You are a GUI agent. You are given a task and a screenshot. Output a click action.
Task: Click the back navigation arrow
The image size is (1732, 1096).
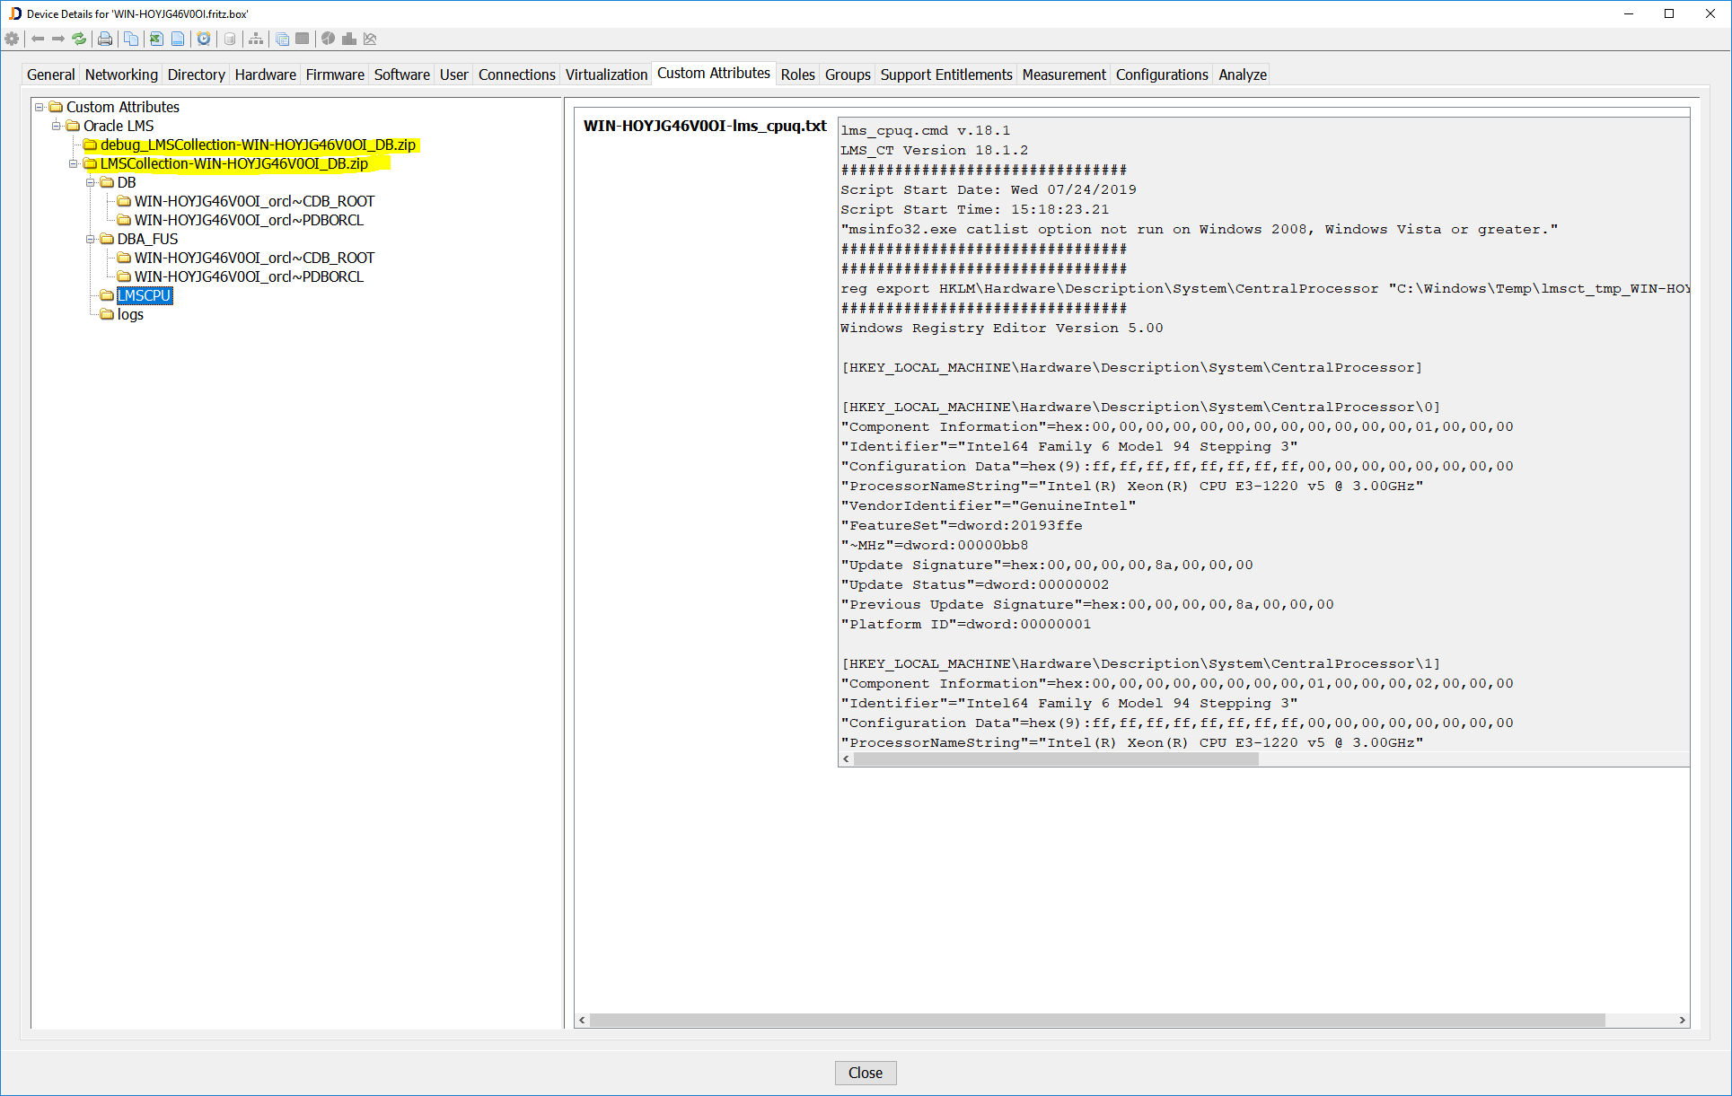tap(37, 39)
